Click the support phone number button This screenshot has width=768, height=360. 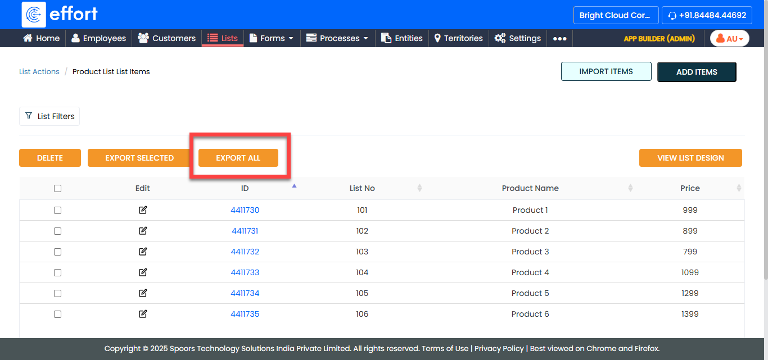[x=707, y=15]
